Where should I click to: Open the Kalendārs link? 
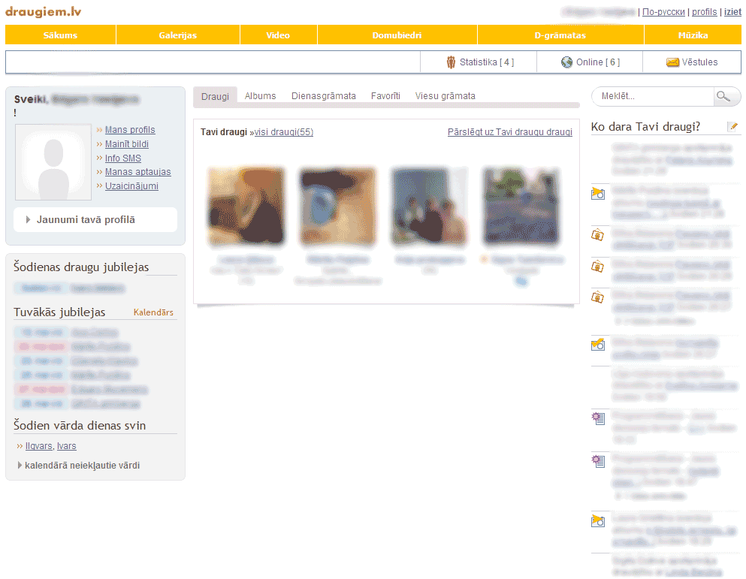[x=153, y=312]
